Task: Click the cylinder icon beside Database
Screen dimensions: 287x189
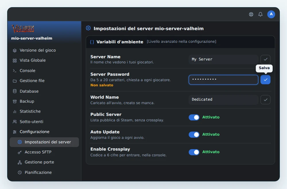Action: pyautogui.click(x=15, y=91)
